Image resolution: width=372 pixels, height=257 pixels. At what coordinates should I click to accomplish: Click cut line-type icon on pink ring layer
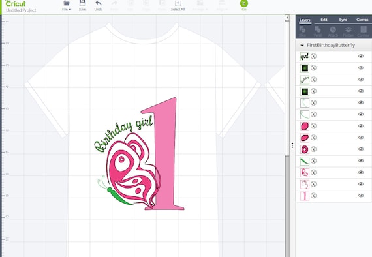pos(314,149)
